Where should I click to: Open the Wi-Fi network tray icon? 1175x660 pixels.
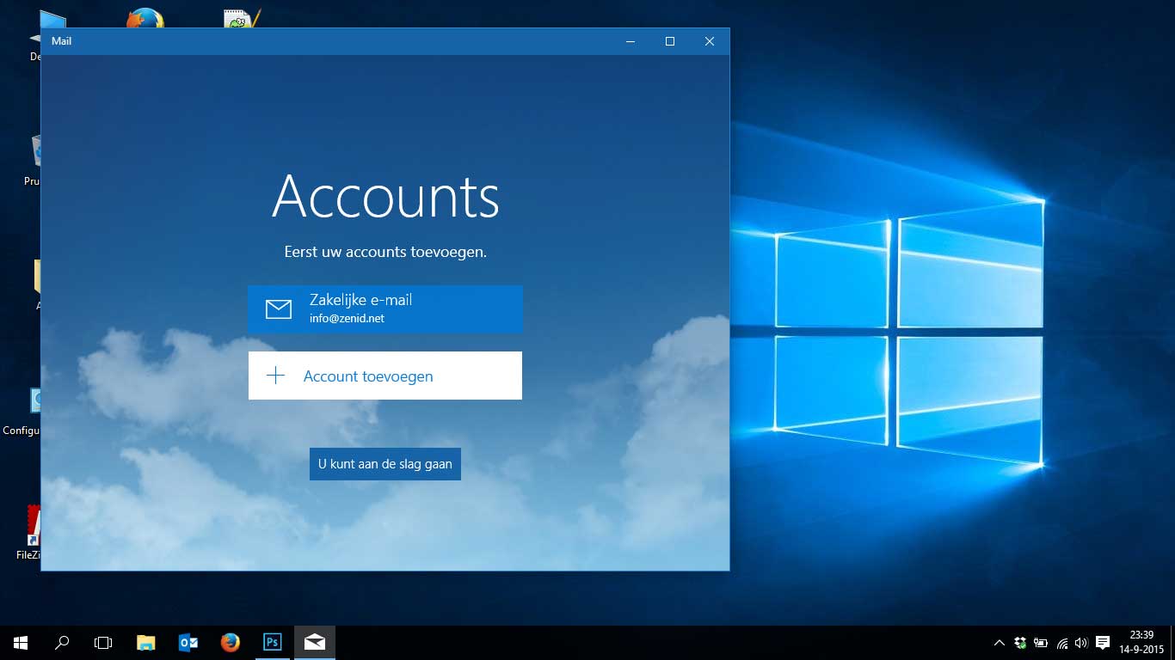coord(1062,643)
